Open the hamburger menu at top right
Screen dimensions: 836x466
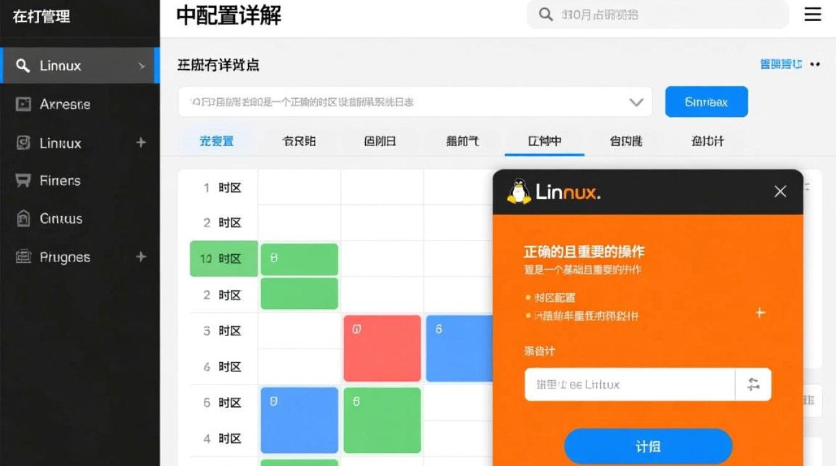(x=812, y=15)
